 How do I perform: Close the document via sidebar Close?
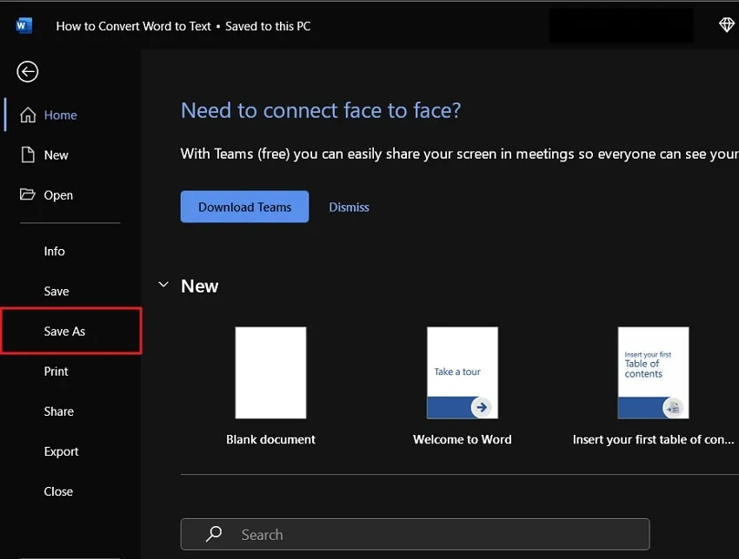58,491
